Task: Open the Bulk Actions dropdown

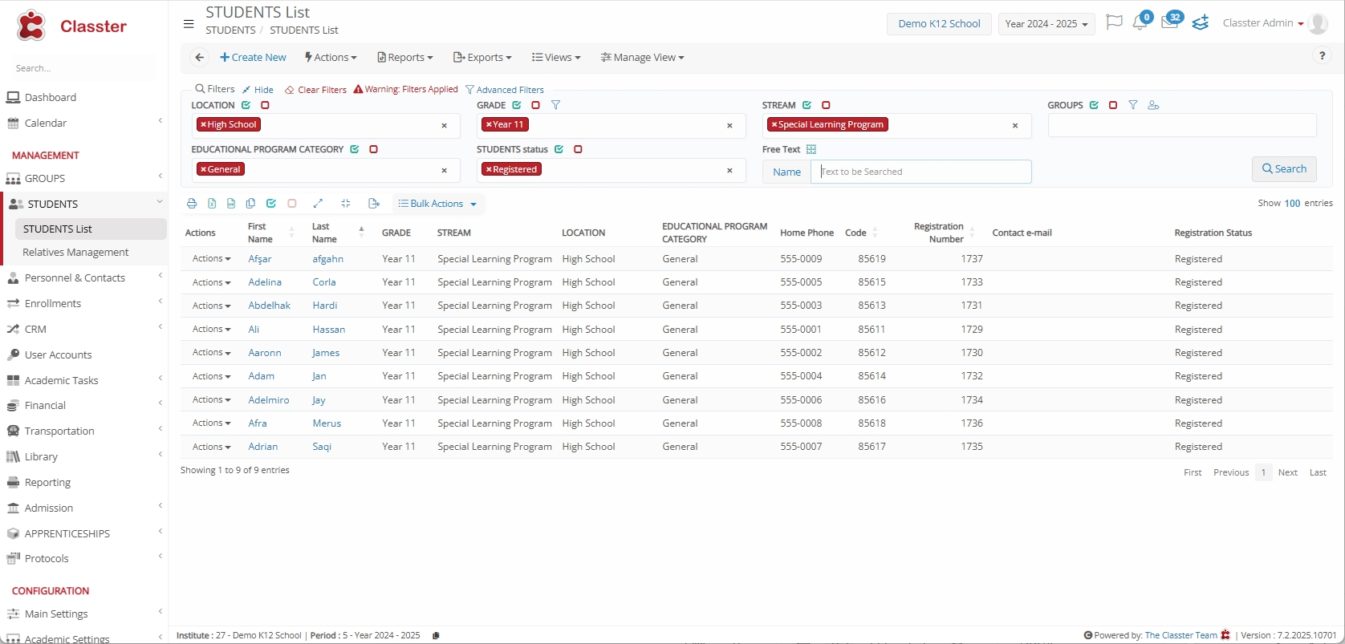Action: (437, 204)
